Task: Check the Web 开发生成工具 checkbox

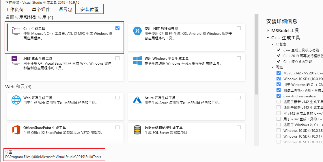Action: (x=117, y=98)
